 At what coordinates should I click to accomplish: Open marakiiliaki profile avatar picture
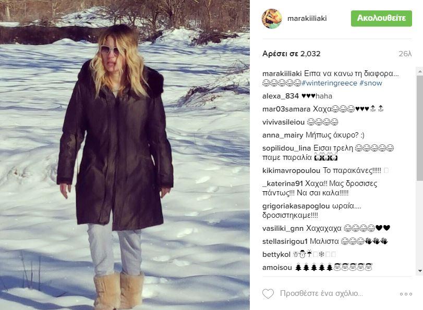pos(272,18)
